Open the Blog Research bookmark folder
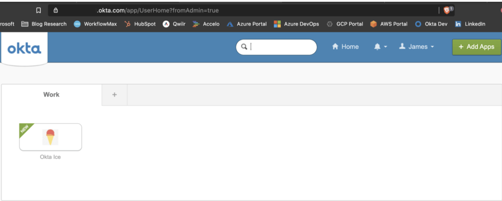Image resolution: width=502 pixels, height=201 pixels. tap(44, 24)
